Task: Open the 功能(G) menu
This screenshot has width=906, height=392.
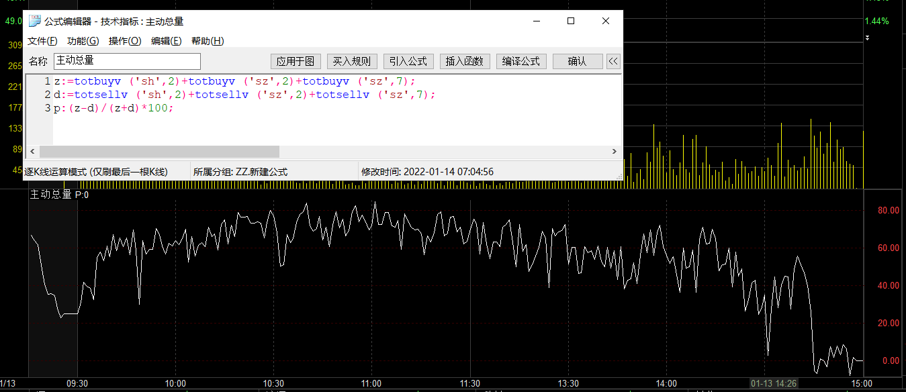Action: pos(83,41)
